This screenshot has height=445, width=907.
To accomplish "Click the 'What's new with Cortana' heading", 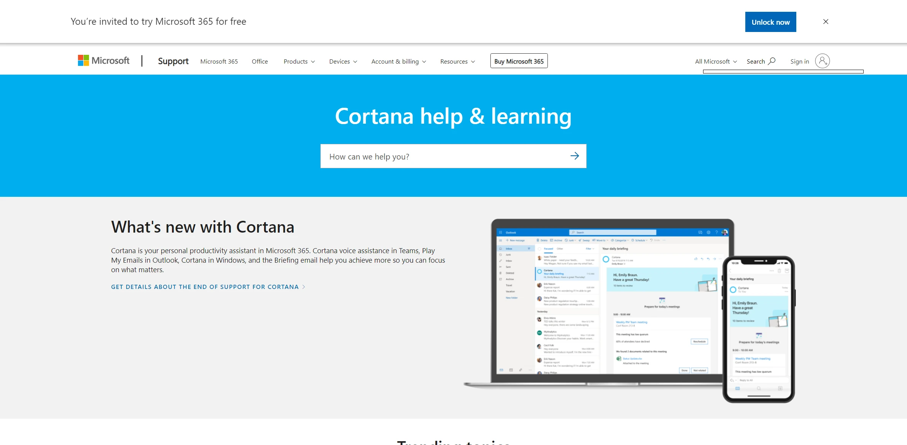I will pyautogui.click(x=203, y=227).
